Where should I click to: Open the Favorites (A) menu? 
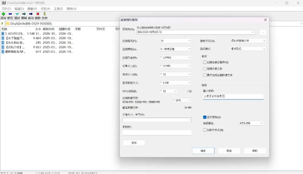click(45, 9)
